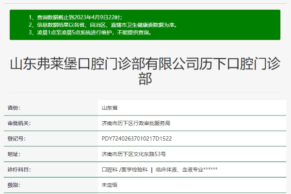Click the '诊疗科目:' field label
The width and height of the screenshot is (291, 194).
[19, 169]
